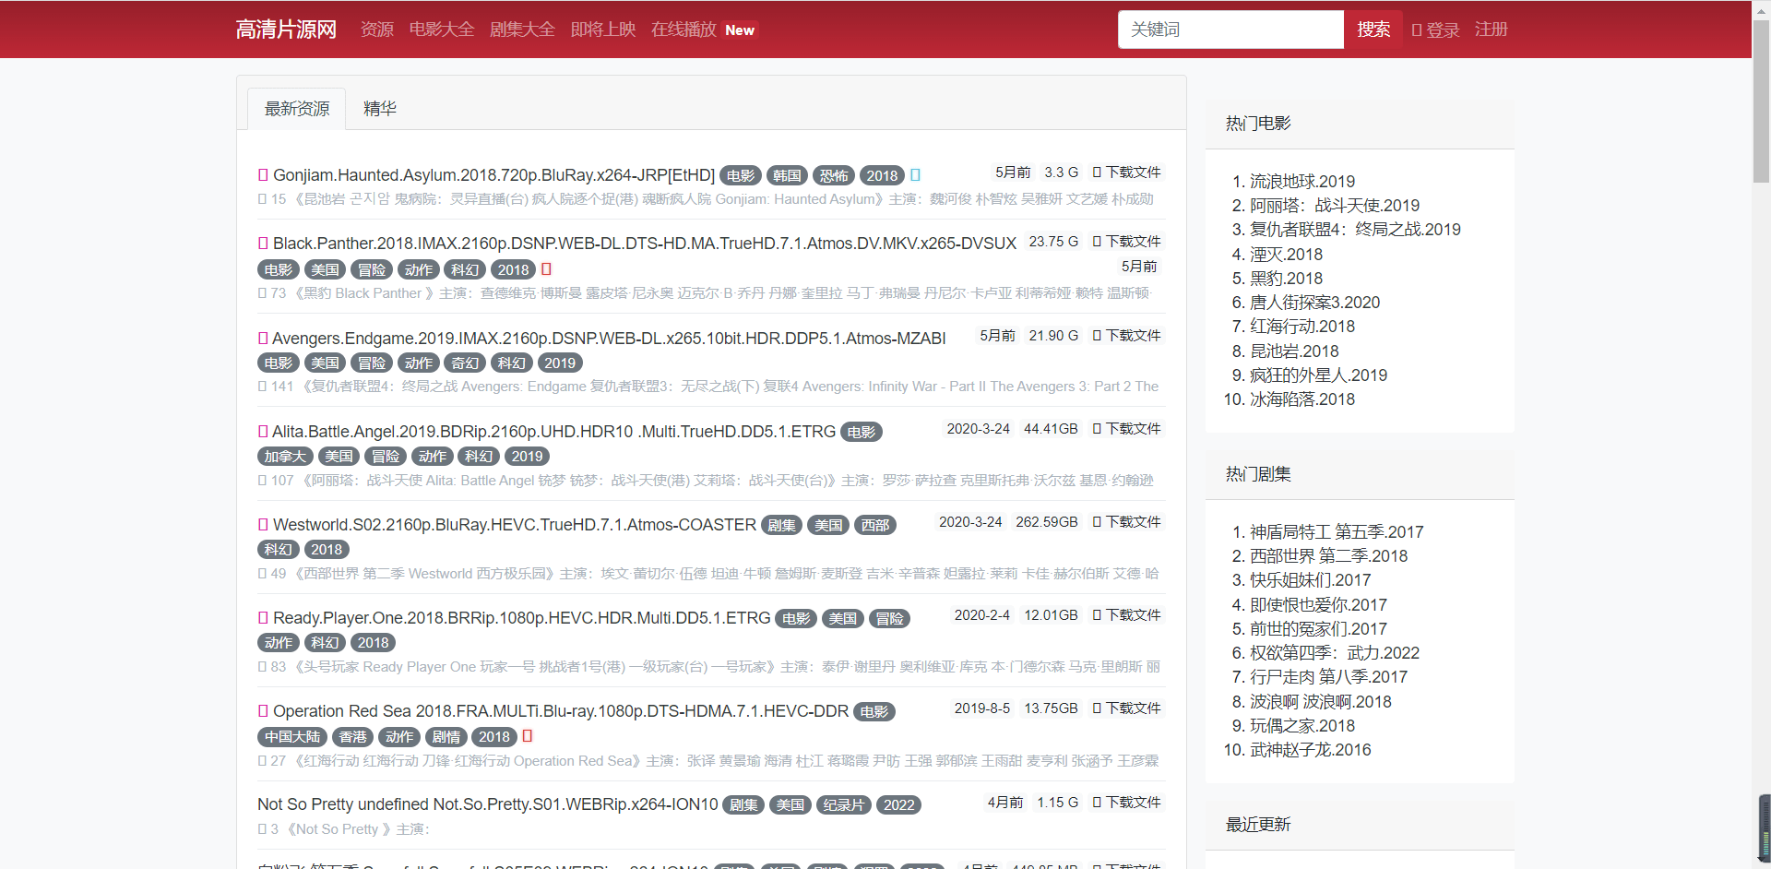
Task: Open 复仇者联盟4：终局之战.2019 in hot movies
Action: click(x=1355, y=230)
